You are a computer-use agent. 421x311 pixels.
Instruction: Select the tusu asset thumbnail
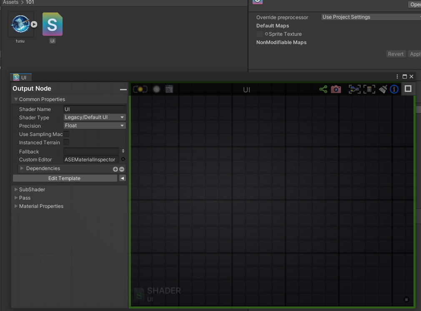tap(20, 24)
